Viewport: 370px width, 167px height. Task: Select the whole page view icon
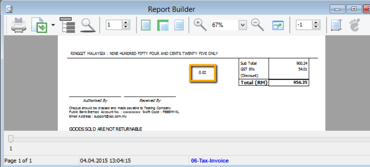tap(146, 25)
